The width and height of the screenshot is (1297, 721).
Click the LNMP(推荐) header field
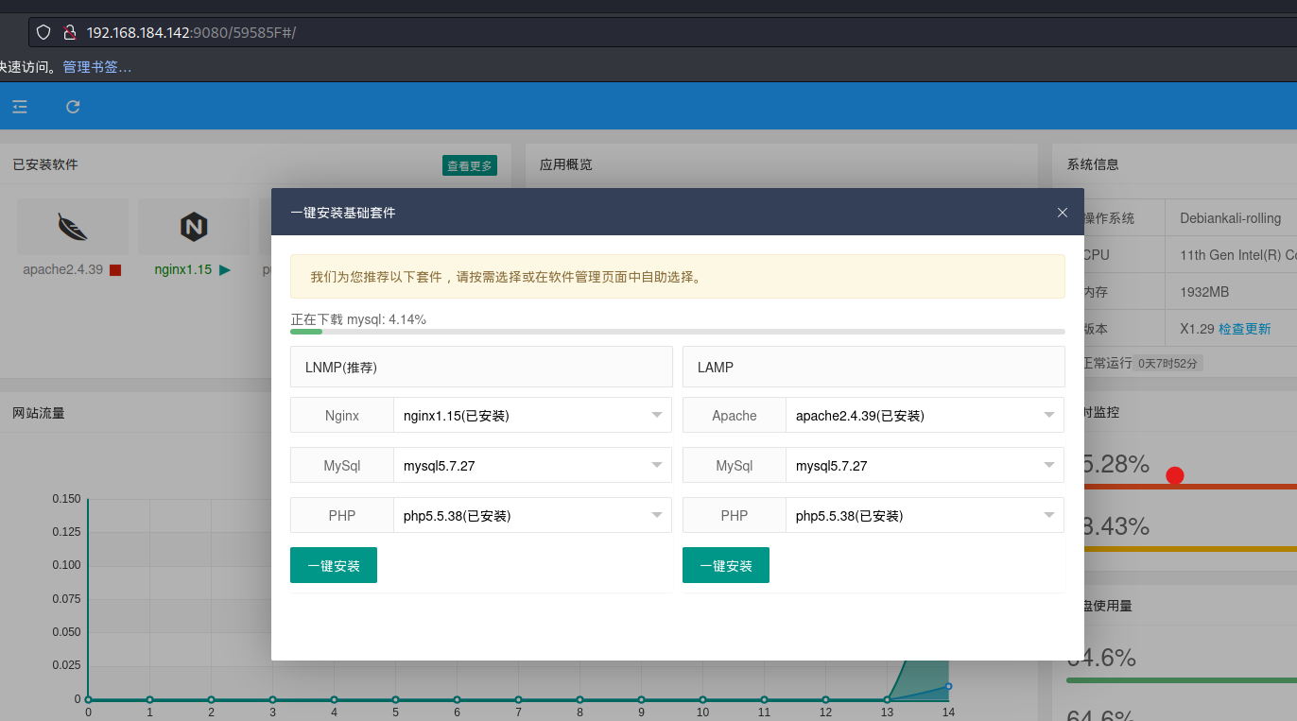481,367
